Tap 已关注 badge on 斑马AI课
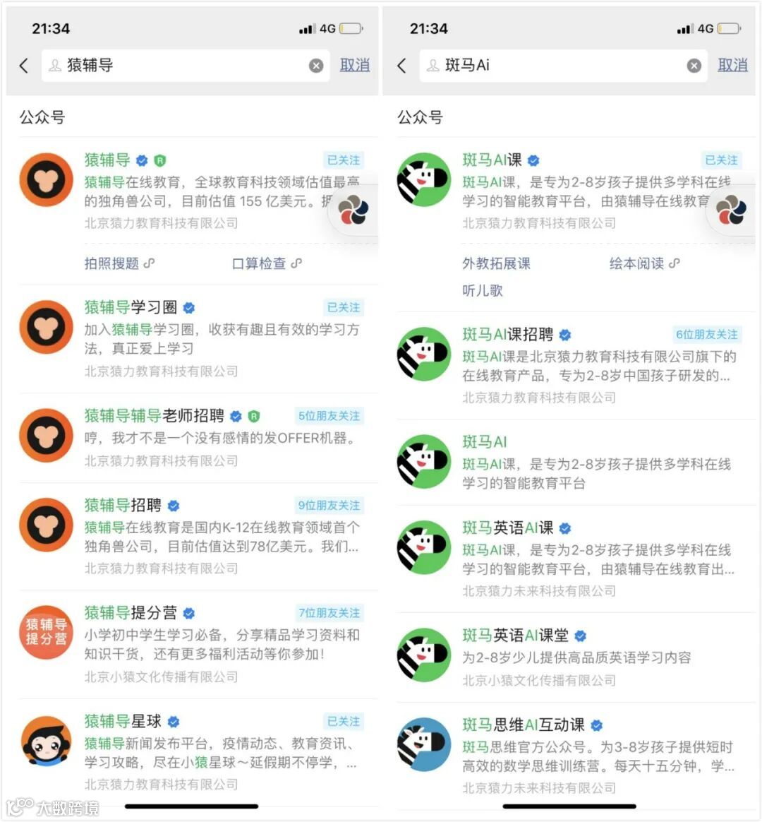762x822 pixels. coord(721,160)
